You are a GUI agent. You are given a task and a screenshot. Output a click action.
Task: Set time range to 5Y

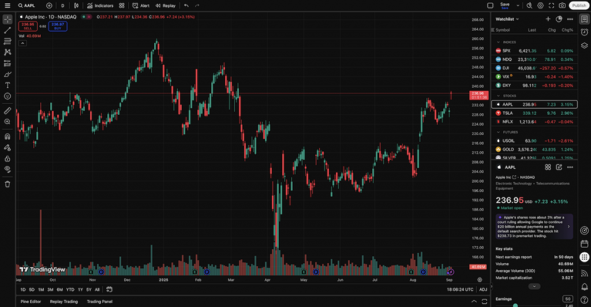pyautogui.click(x=89, y=290)
